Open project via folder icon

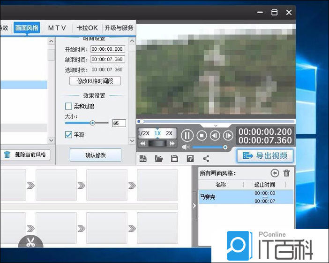(x=159, y=159)
